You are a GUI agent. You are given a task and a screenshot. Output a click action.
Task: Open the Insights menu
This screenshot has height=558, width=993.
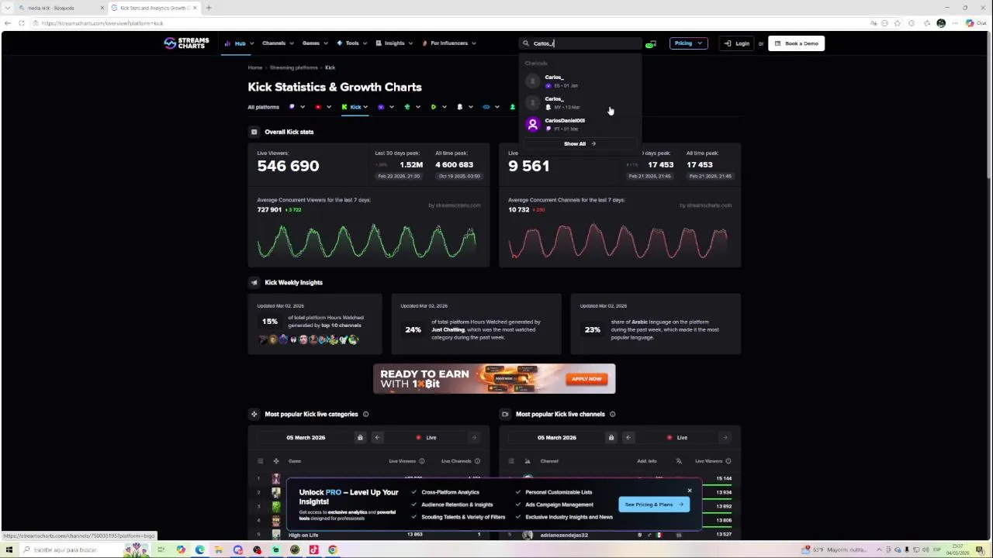click(x=394, y=43)
